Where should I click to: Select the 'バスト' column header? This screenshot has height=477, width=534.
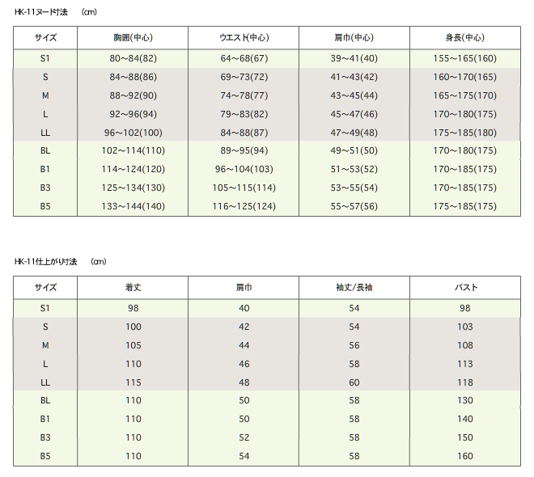pos(465,288)
